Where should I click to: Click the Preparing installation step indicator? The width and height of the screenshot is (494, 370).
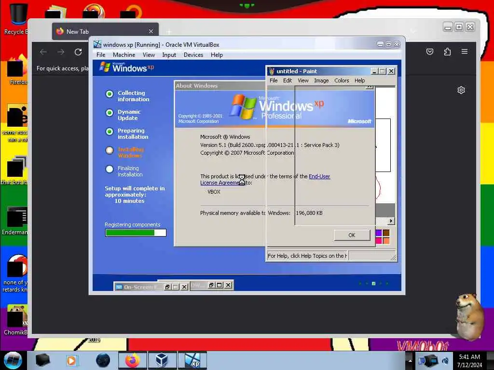(x=110, y=132)
